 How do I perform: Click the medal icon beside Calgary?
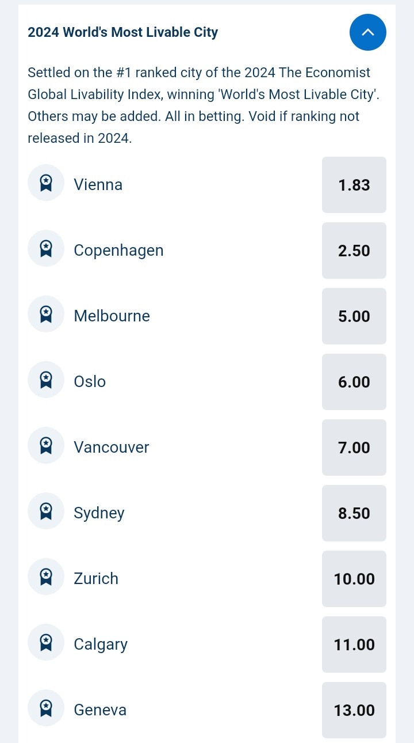point(46,643)
